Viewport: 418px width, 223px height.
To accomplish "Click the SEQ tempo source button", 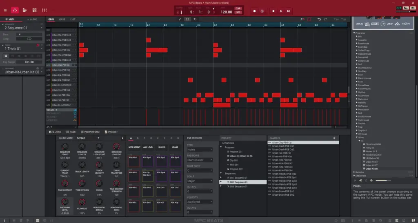I will click(238, 12).
